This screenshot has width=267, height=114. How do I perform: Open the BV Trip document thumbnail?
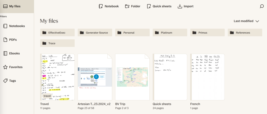click(132, 77)
